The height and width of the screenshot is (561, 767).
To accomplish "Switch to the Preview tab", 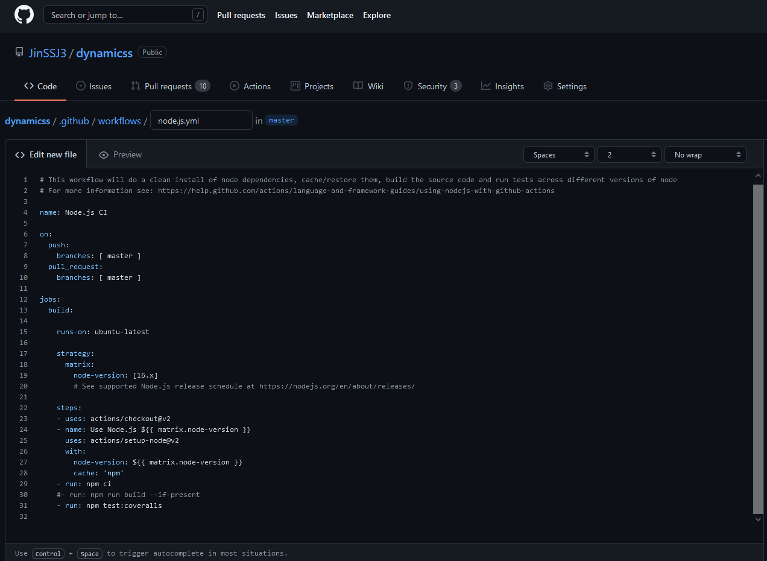I will 121,155.
